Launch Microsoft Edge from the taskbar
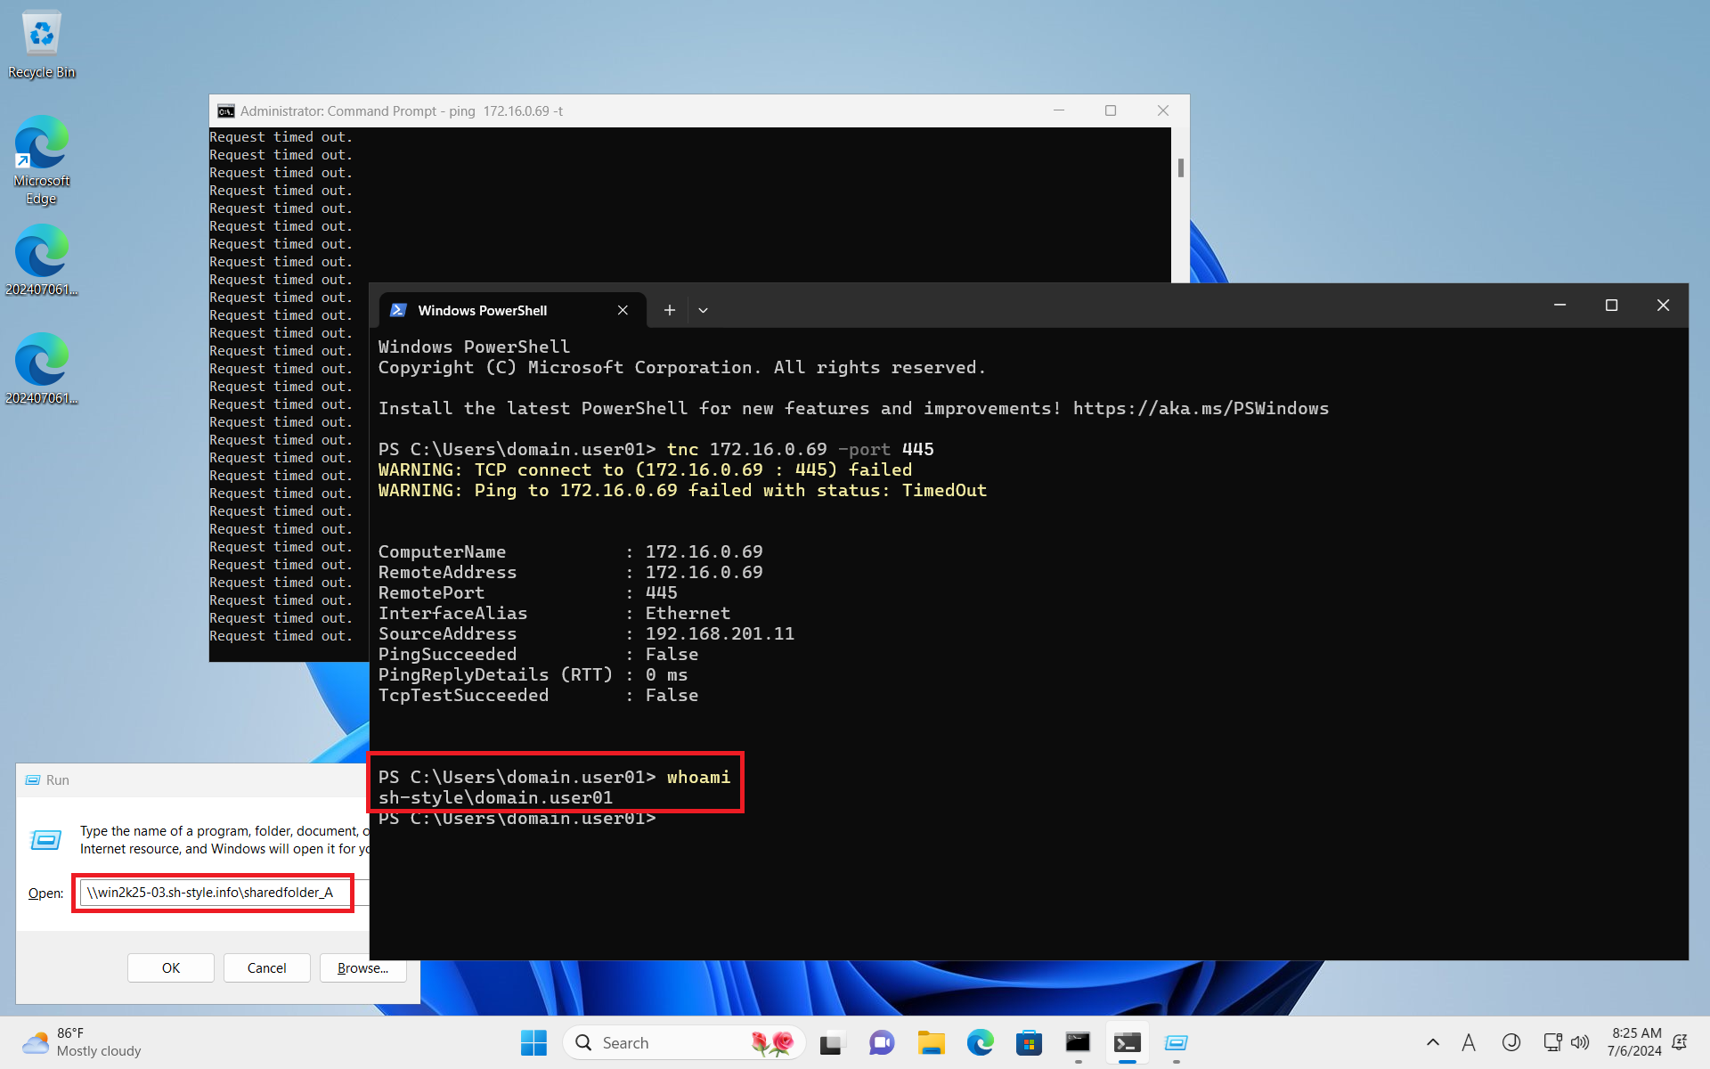Viewport: 1710px width, 1069px height. tap(980, 1042)
